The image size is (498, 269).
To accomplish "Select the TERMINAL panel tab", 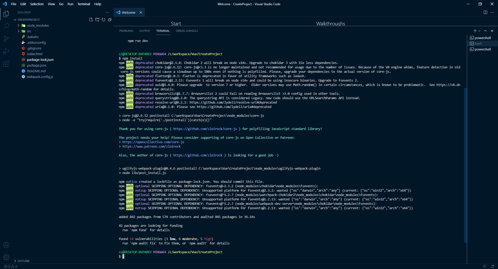I will click(163, 31).
